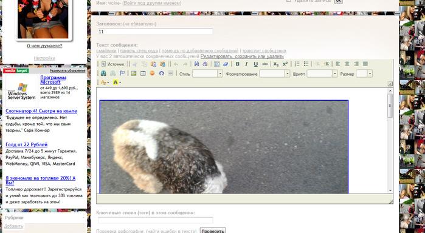This screenshot has height=233, width=425.
Task: Insert a numbered list
Action: click(x=297, y=64)
